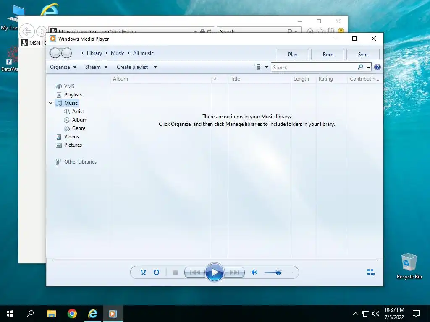The width and height of the screenshot is (430, 322).
Task: Open the Media Player Help icon
Action: point(378,67)
